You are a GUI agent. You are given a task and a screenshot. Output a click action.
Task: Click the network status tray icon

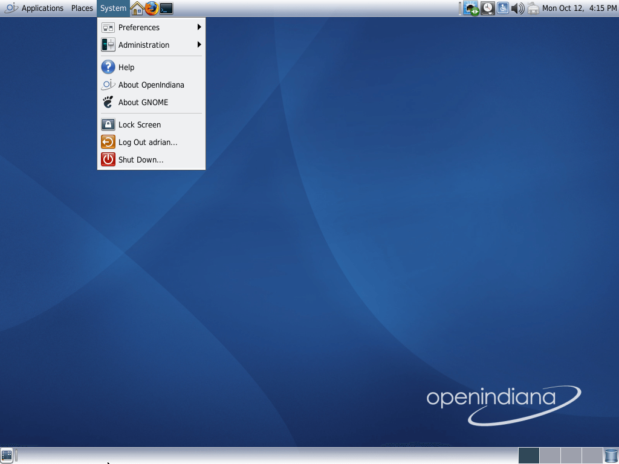tap(471, 8)
